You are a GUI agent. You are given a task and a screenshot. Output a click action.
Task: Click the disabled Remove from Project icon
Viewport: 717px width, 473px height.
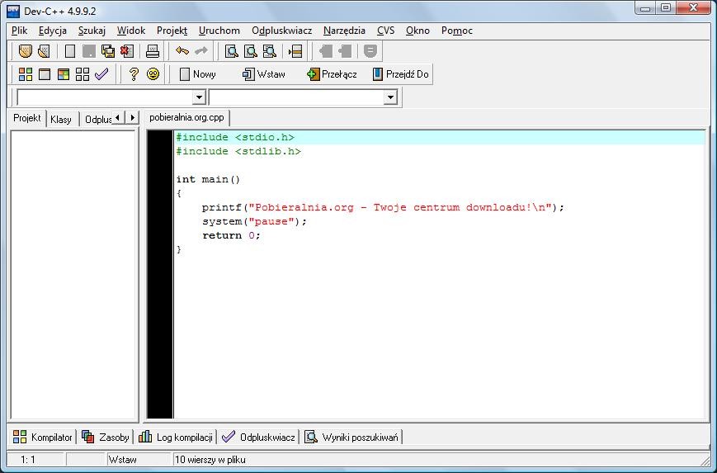[x=345, y=51]
